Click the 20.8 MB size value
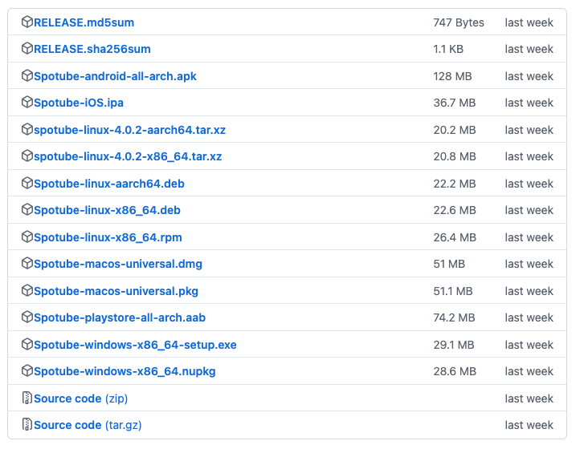Viewport: 572px width, 449px height. coord(455,156)
